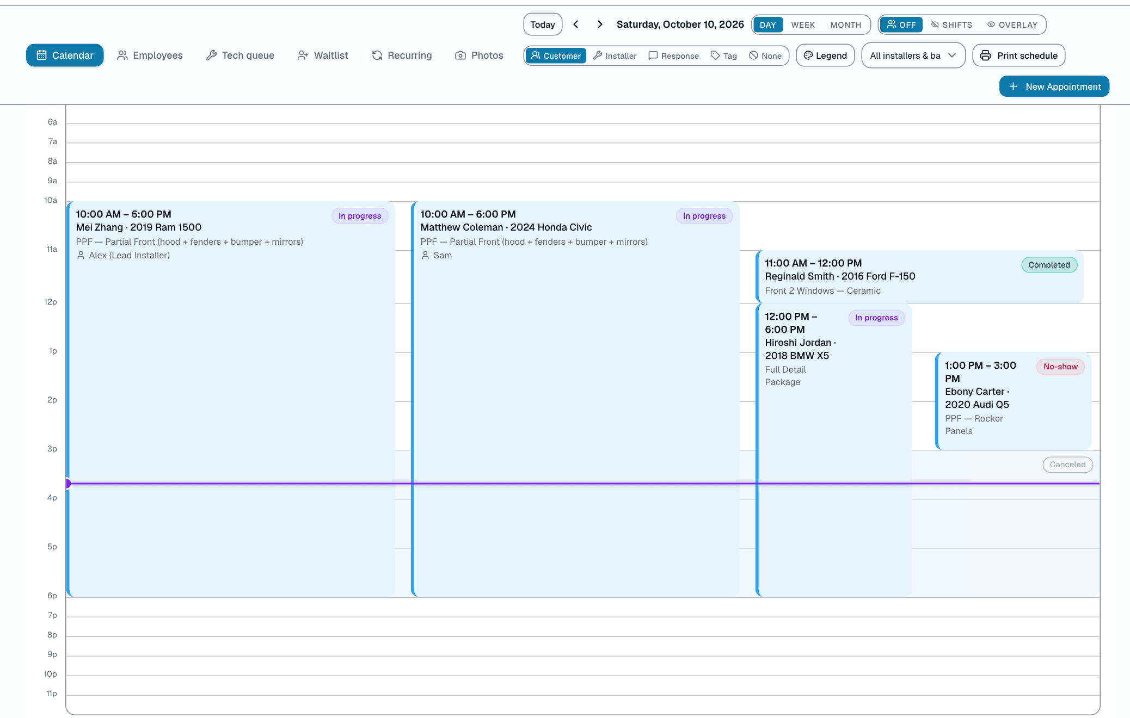This screenshot has height=718, width=1130.
Task: Switch to WEEK view
Action: 803,25
